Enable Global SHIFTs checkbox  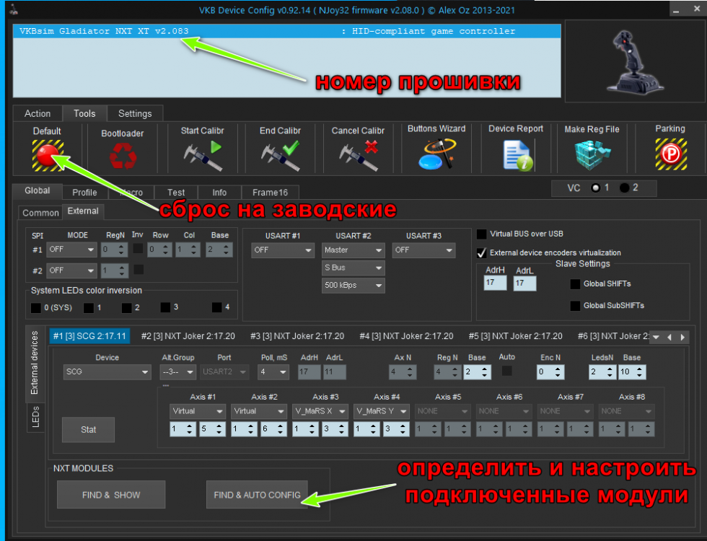(x=576, y=284)
